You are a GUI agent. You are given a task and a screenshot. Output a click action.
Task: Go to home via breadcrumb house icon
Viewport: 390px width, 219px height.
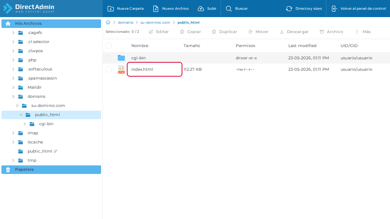[108, 22]
